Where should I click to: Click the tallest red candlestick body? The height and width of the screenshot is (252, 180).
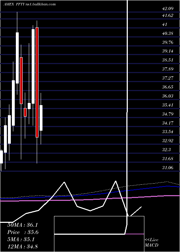point(37,82)
